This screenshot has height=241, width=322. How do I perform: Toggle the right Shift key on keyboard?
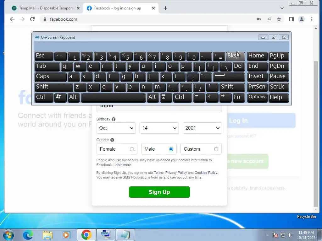[232, 87]
